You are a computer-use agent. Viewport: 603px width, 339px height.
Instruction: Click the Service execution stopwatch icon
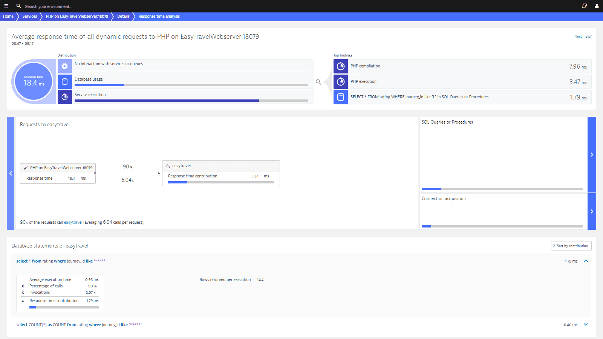[65, 97]
